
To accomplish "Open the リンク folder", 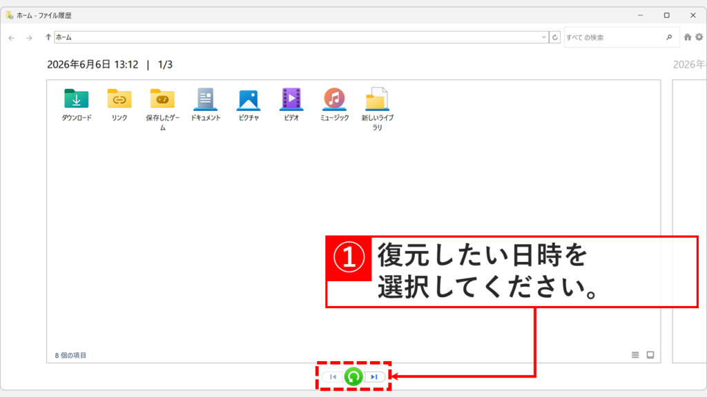I will [119, 105].
